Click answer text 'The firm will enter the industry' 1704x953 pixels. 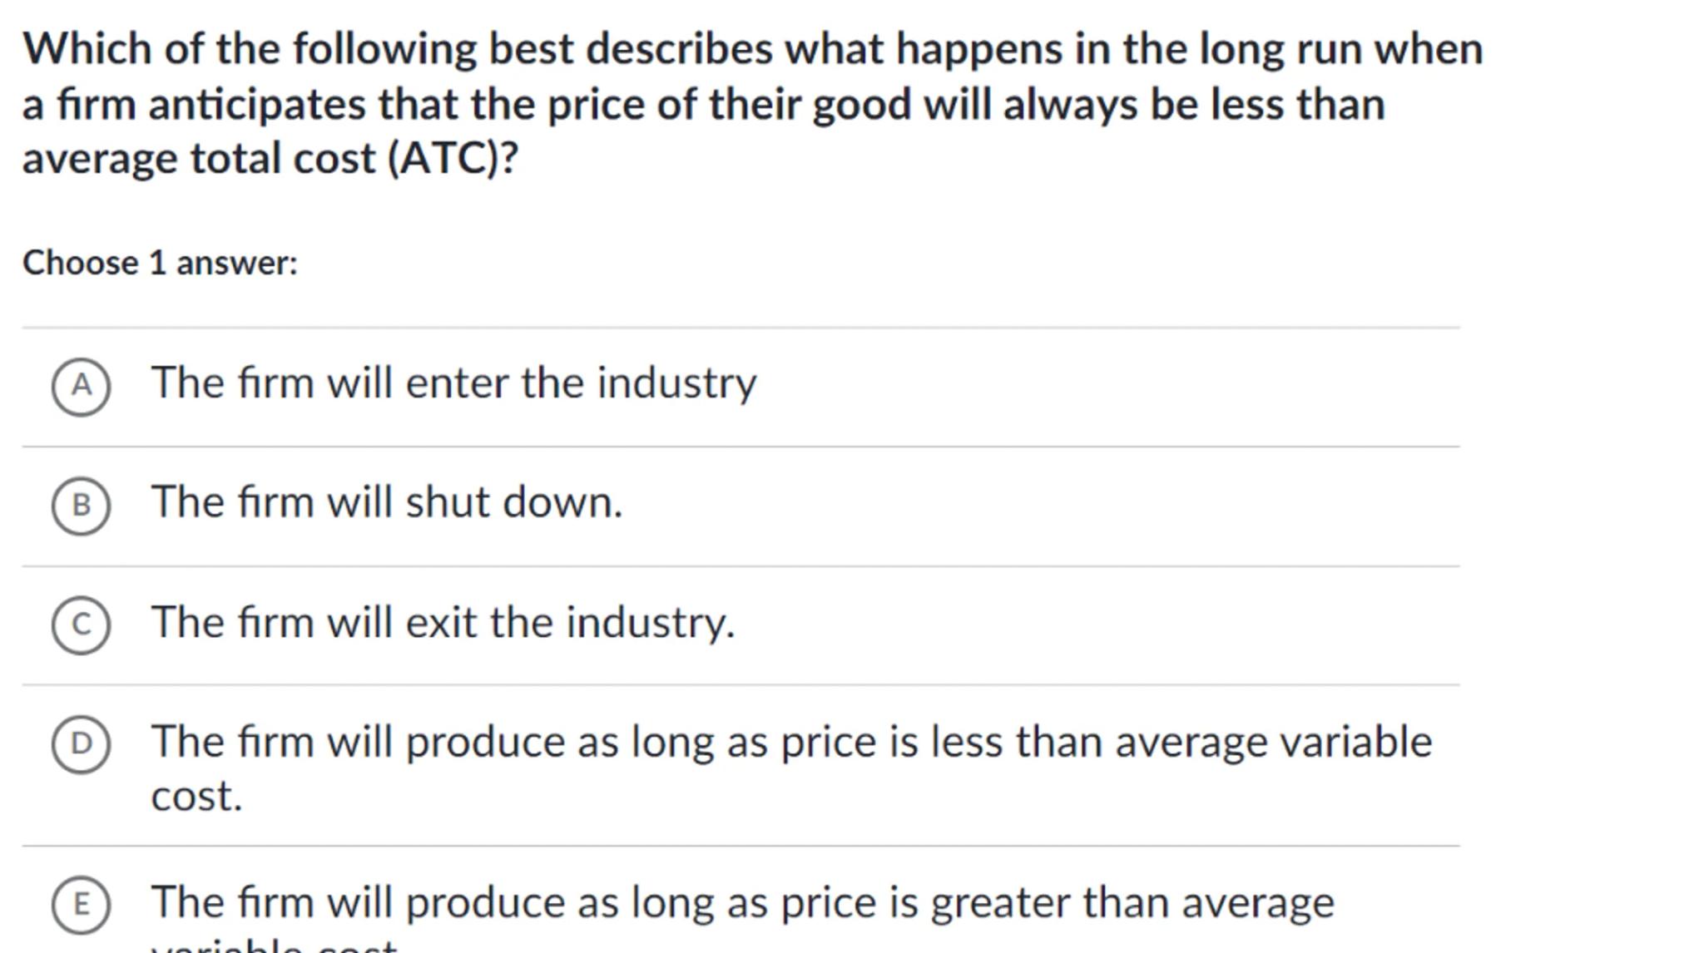tap(453, 383)
